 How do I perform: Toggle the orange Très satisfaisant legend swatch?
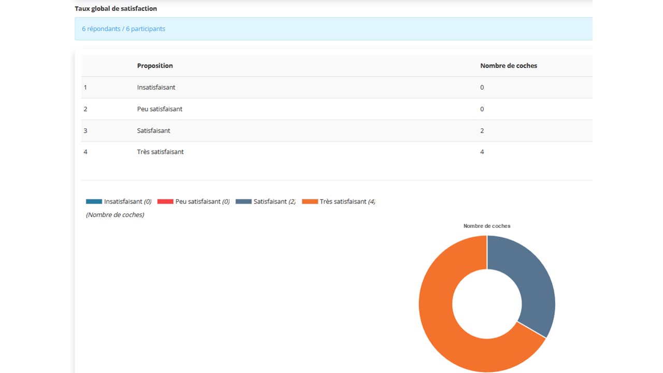[x=310, y=202]
